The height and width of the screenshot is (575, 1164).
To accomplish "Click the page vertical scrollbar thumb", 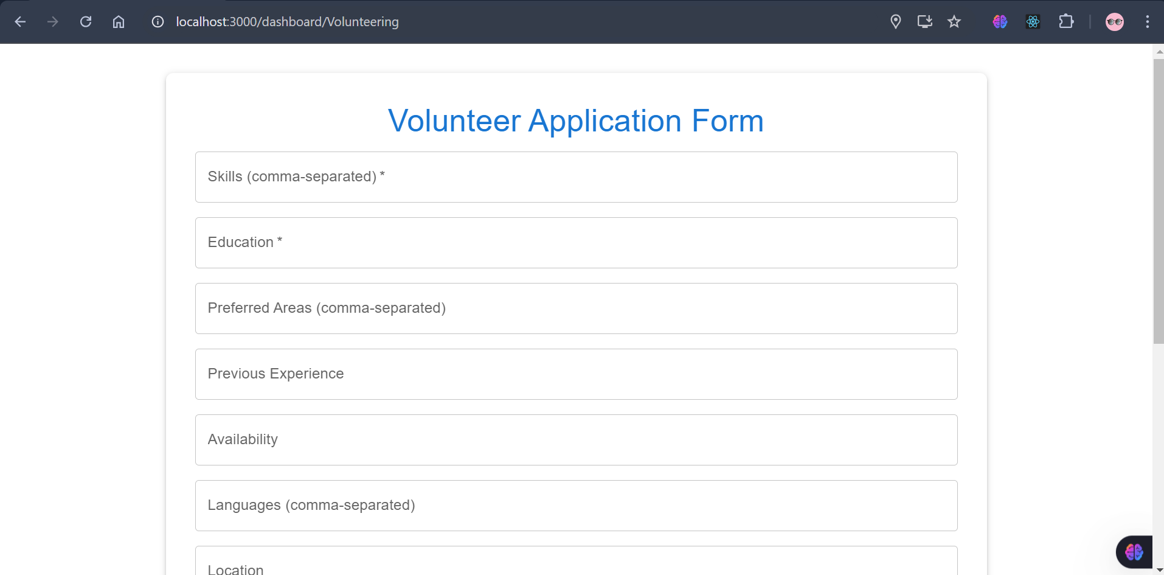I will click(x=1159, y=201).
